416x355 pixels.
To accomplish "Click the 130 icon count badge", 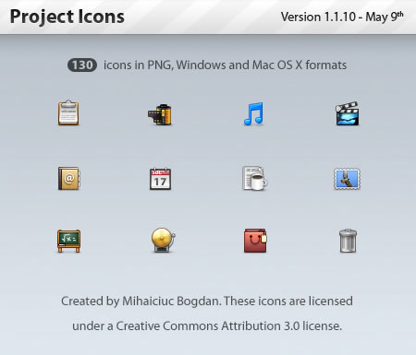I will point(82,65).
